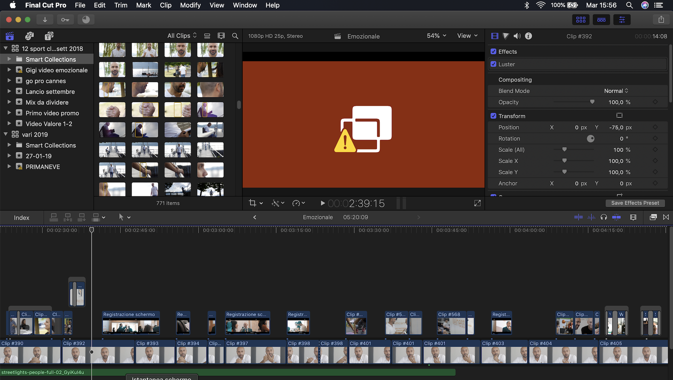This screenshot has height=380, width=673.
Task: Toggle timeline snapping icon
Action: (x=617, y=217)
